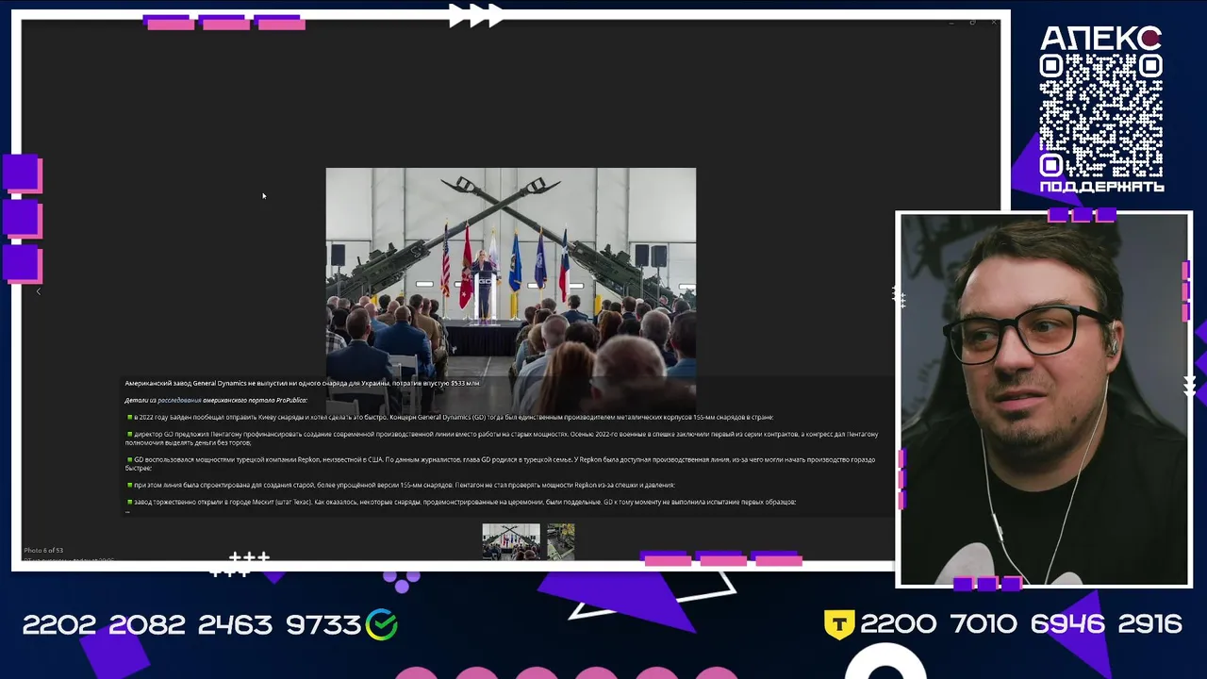Click the bullet starting 'при этом линия была'

click(x=401, y=485)
